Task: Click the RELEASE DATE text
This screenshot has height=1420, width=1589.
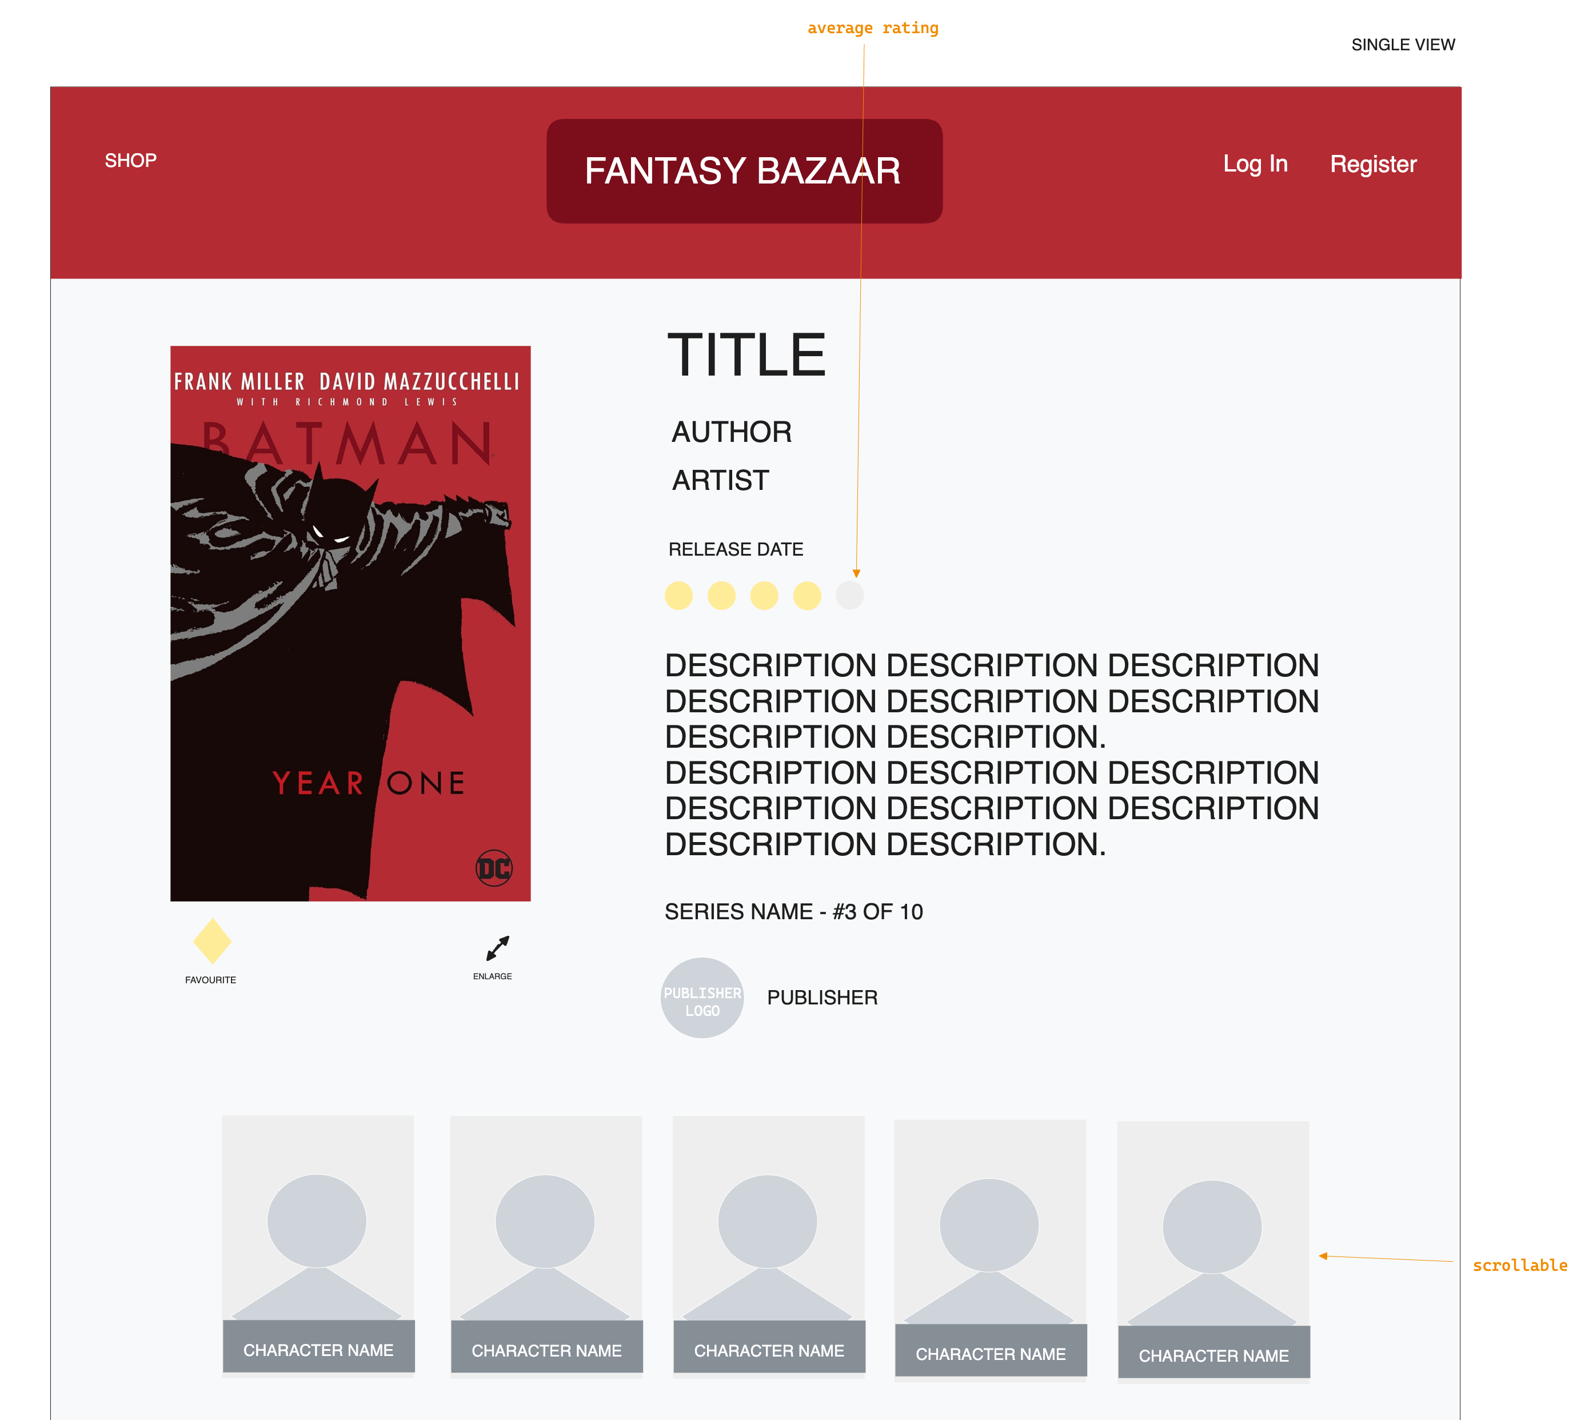Action: coord(736,549)
